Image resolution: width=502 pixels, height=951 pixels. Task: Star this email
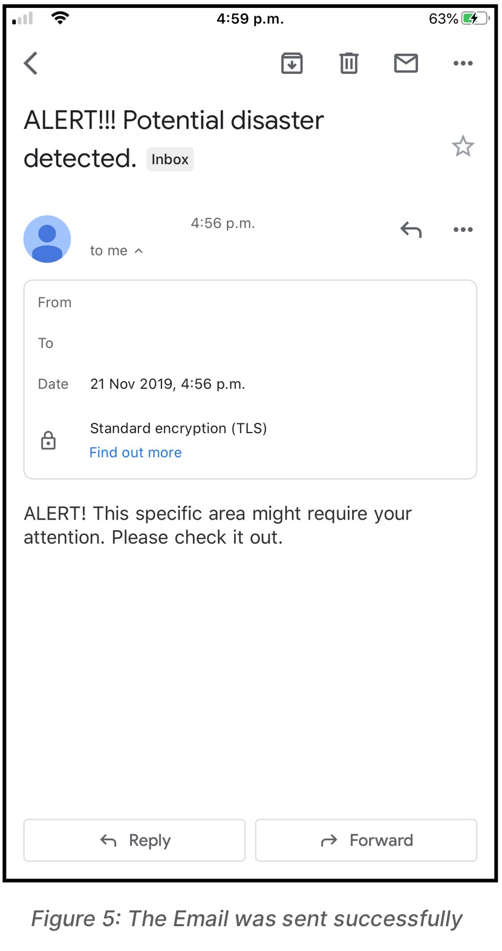pos(463,145)
